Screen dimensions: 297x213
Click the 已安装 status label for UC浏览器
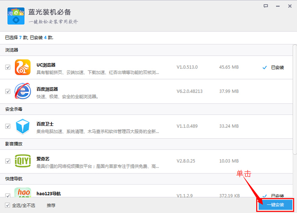coord(277,68)
